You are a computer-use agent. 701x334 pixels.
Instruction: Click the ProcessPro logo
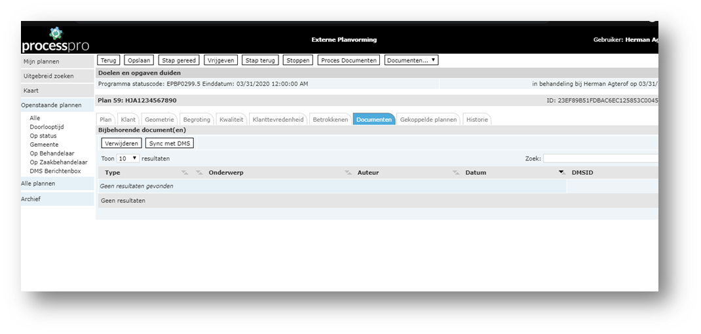(x=55, y=40)
